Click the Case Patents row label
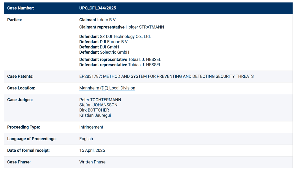Image resolution: width=295 pixels, height=171 pixels. (20, 76)
